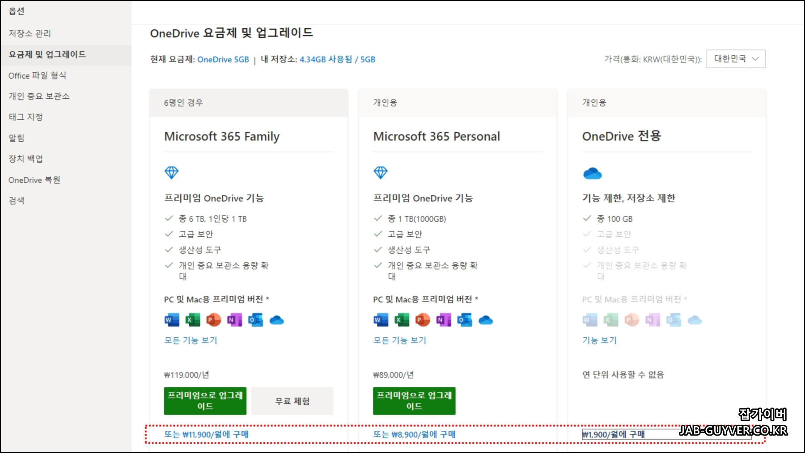The image size is (805, 453).
Task: Click the faded OneNote icon in OneDrive 전용 card
Action: pos(653,320)
